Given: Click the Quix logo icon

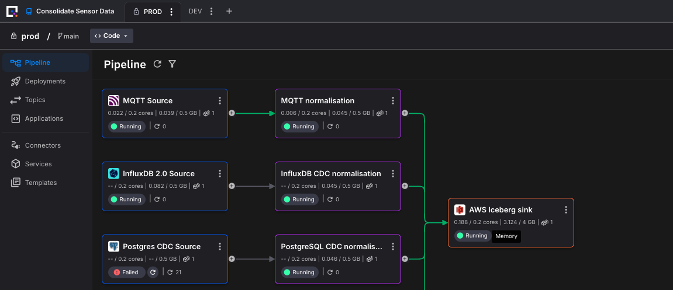Looking at the screenshot, I should point(12,11).
